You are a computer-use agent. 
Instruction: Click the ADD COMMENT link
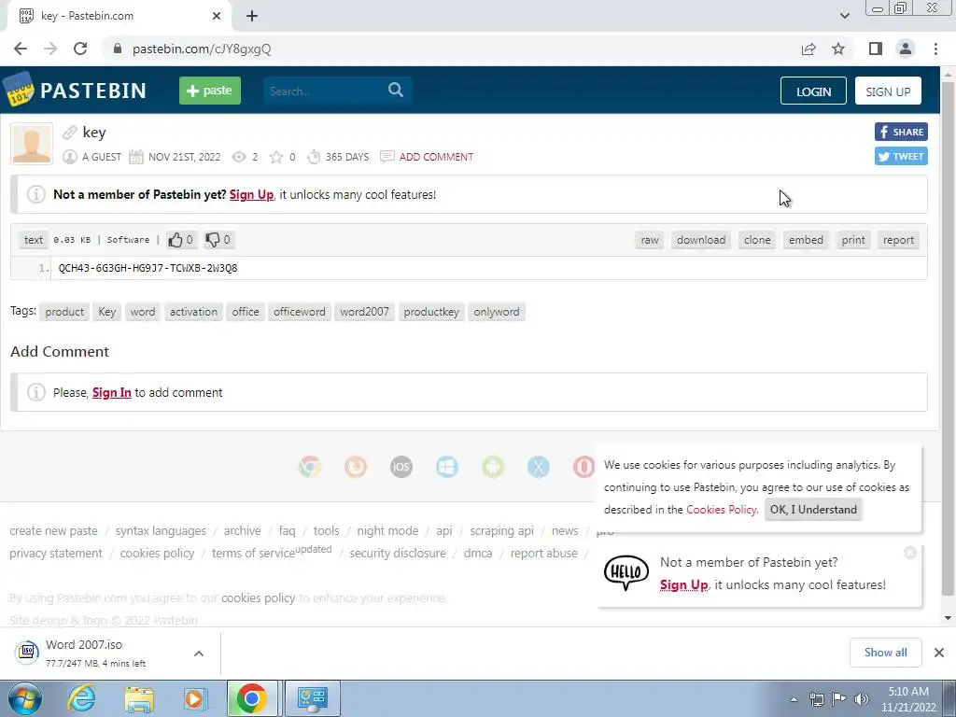[x=436, y=157]
